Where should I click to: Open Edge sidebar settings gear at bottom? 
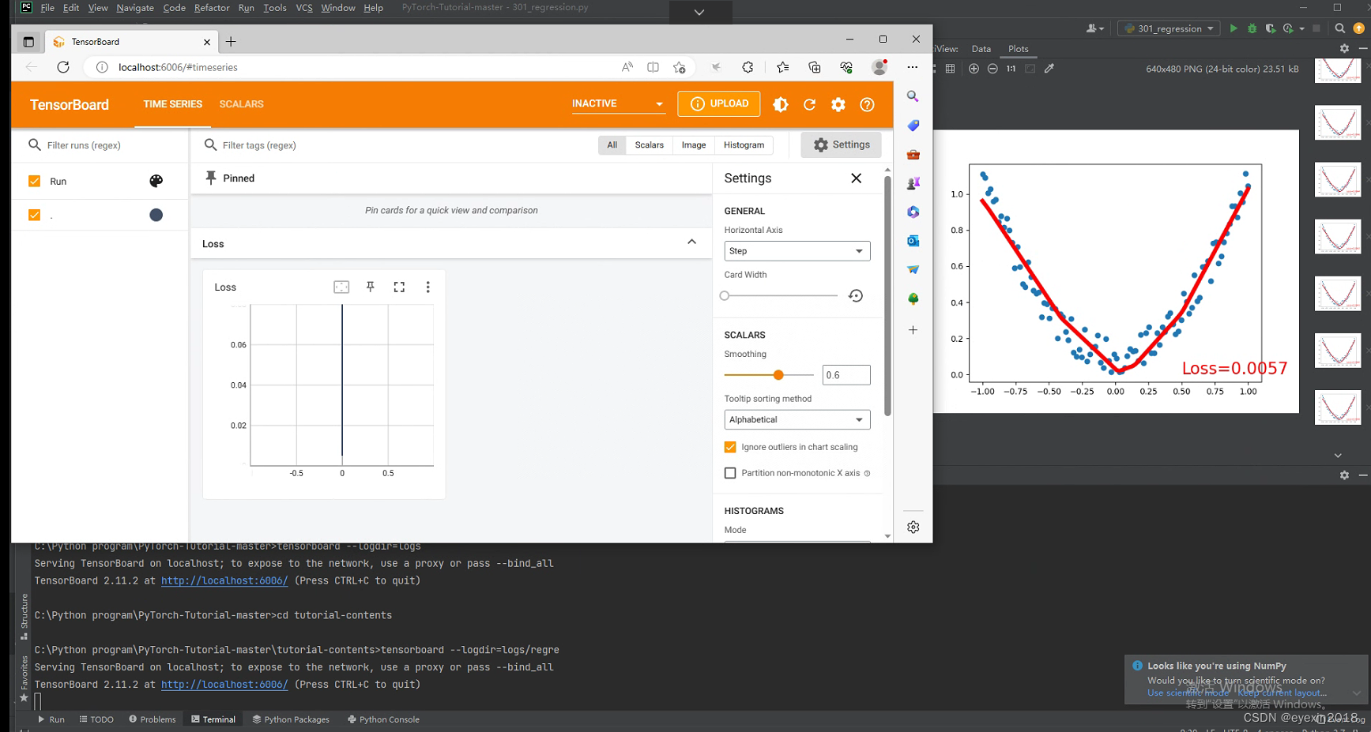click(913, 527)
